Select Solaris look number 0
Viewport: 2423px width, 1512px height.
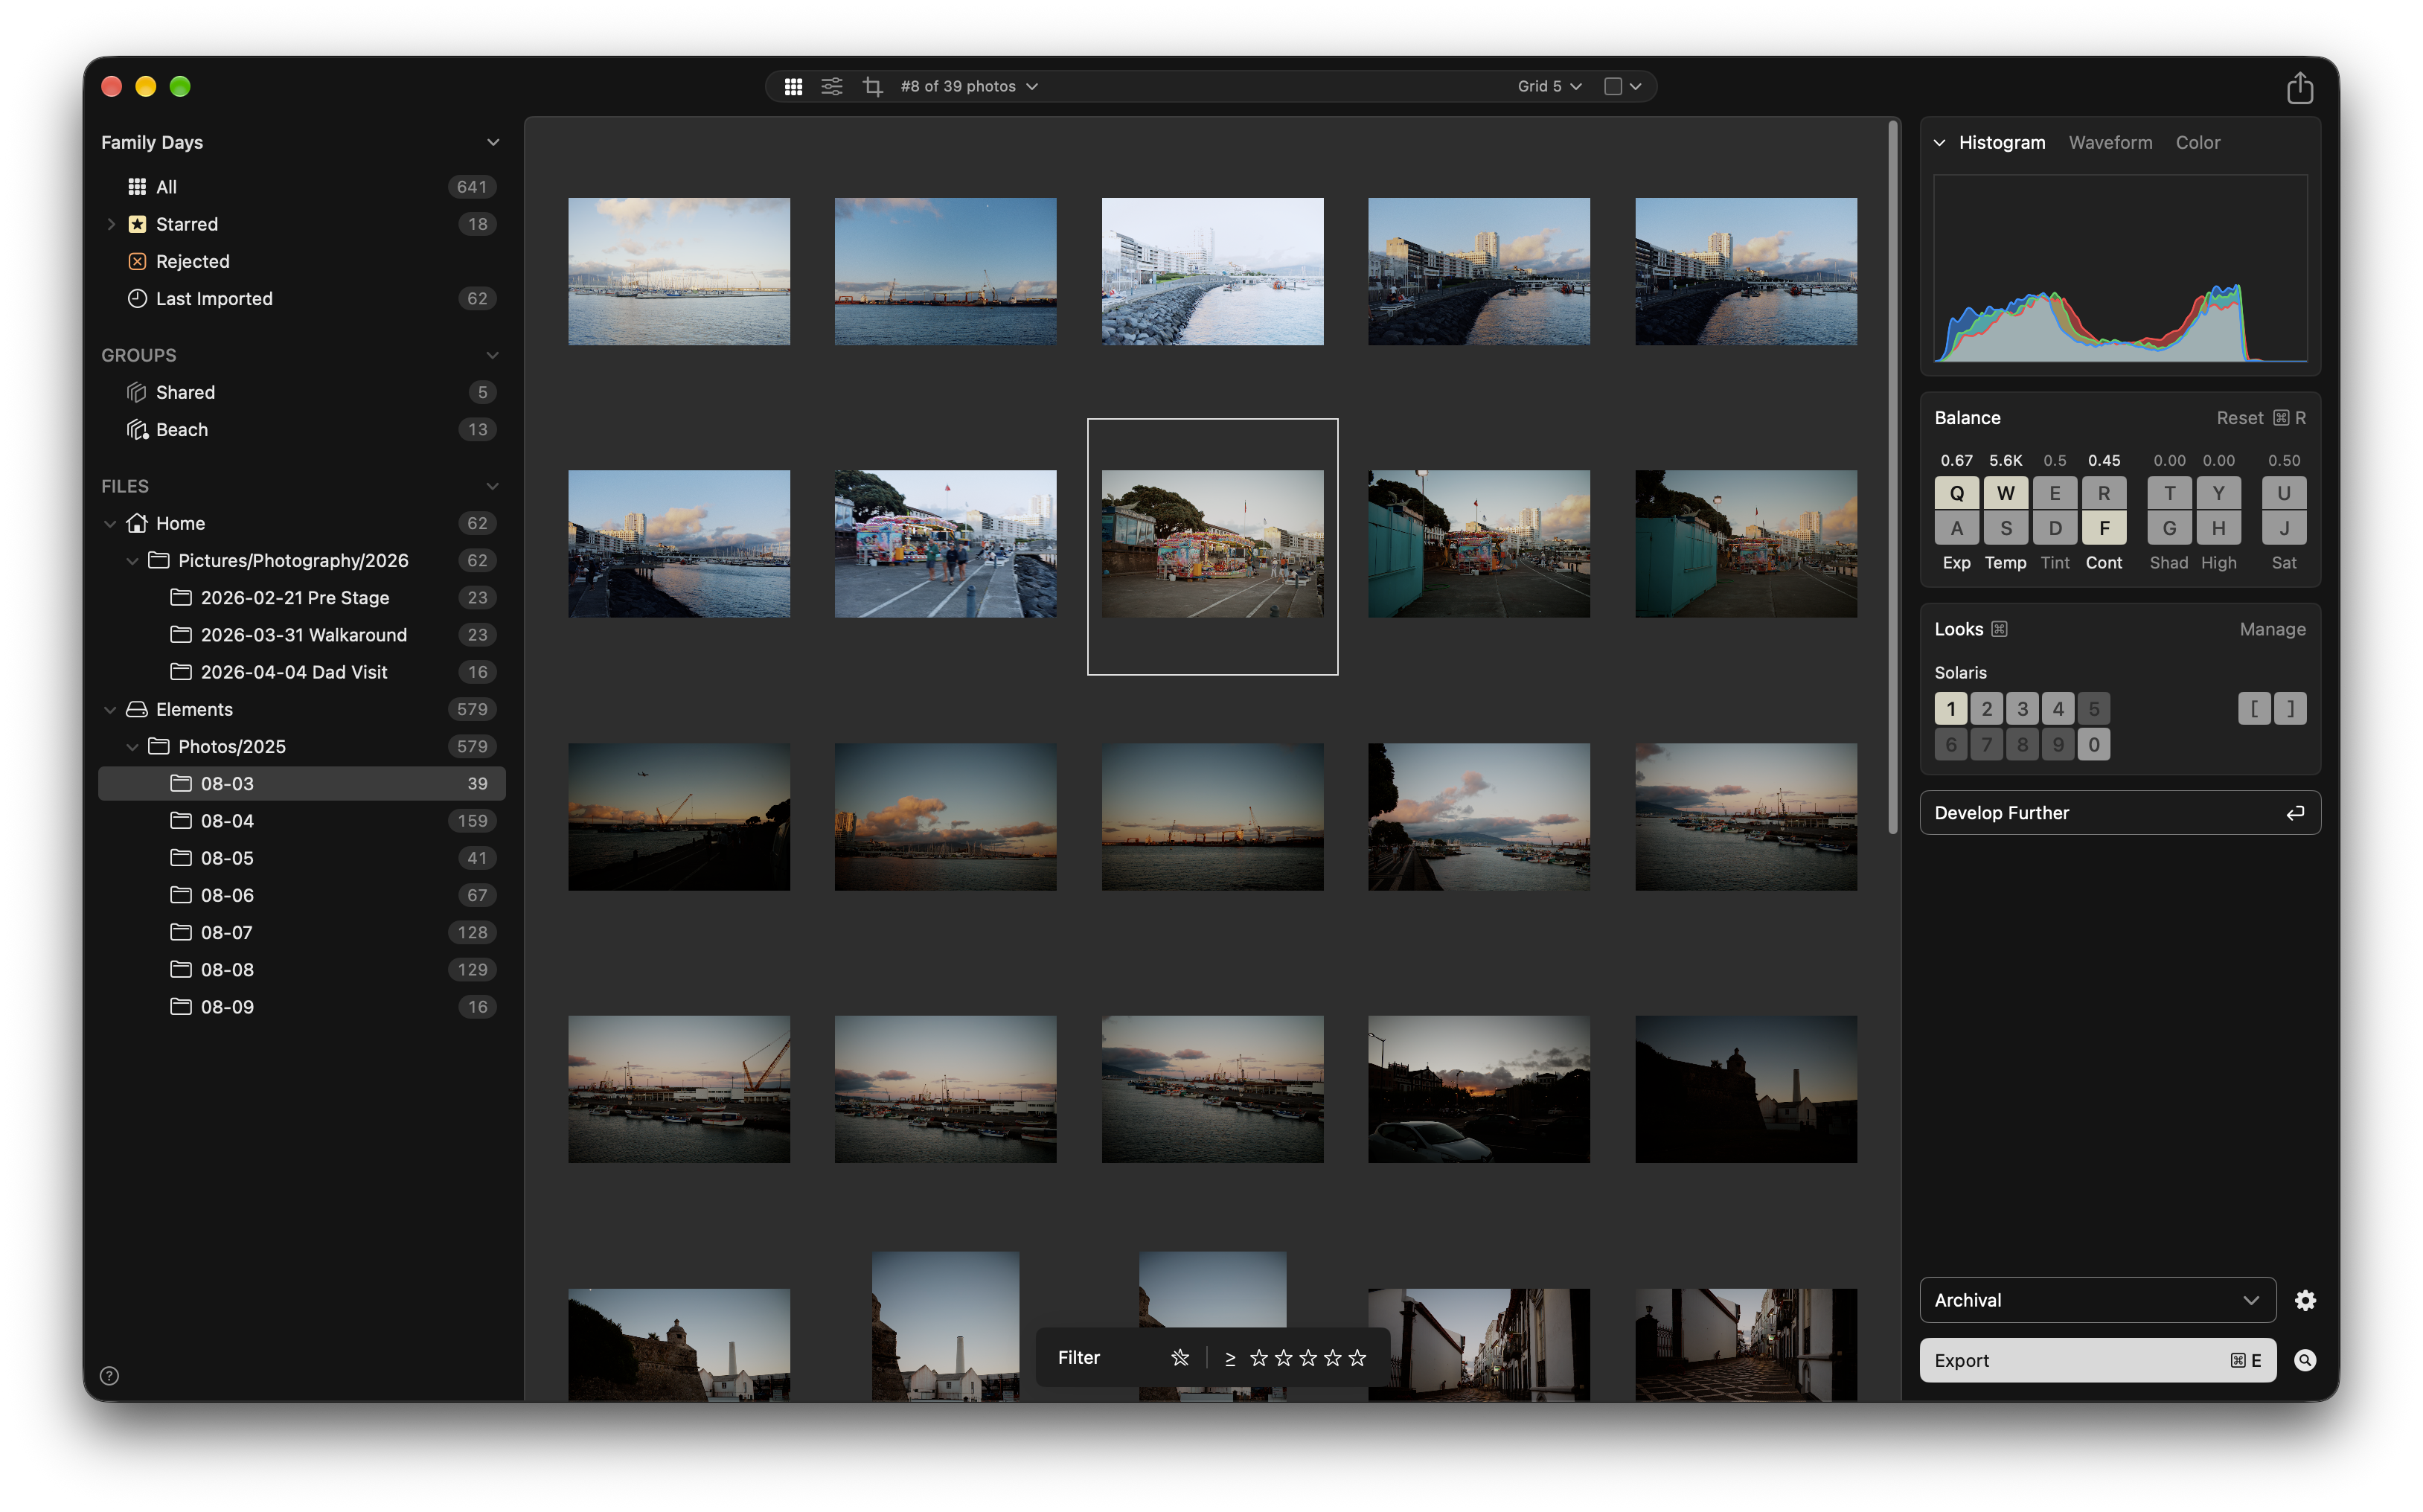(x=2094, y=745)
